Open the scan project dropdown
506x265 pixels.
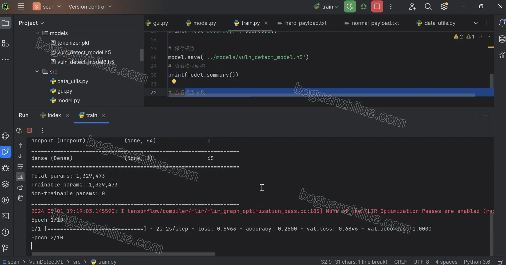tap(47, 7)
